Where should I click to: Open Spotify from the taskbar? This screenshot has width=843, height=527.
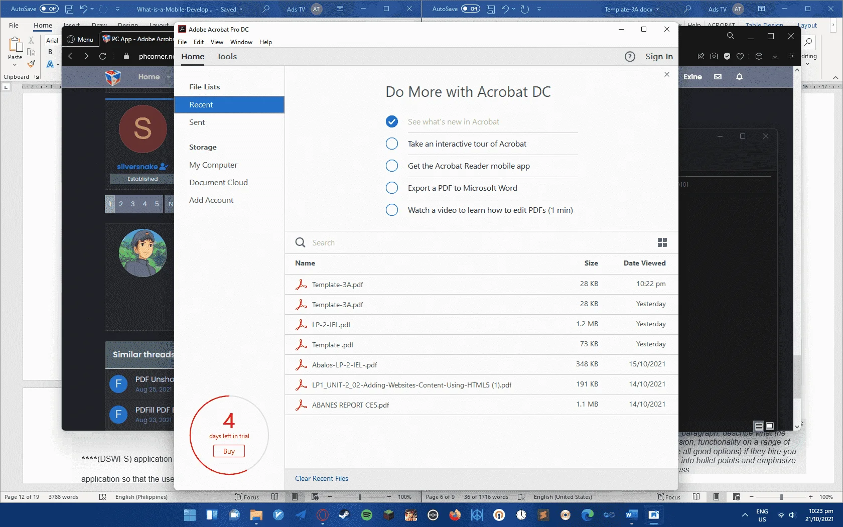[x=367, y=515]
